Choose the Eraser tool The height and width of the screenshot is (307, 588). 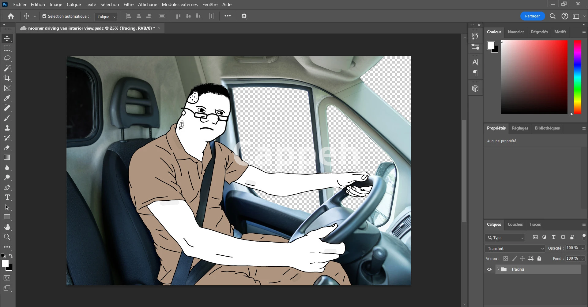[x=7, y=148]
